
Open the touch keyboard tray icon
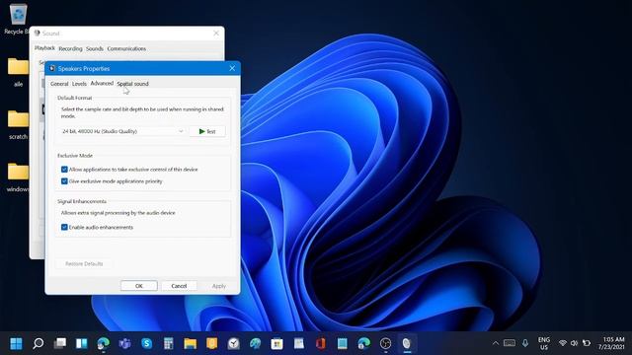pos(510,343)
